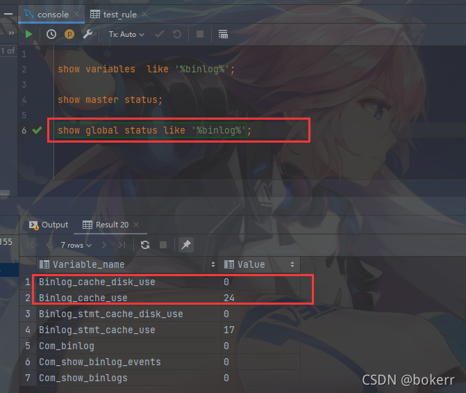
Task: Open the Output tab
Action: pyautogui.click(x=49, y=225)
